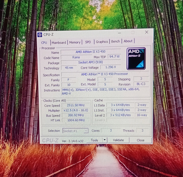Click the Level 2 value '3 x 512 KBytes'

120,115
